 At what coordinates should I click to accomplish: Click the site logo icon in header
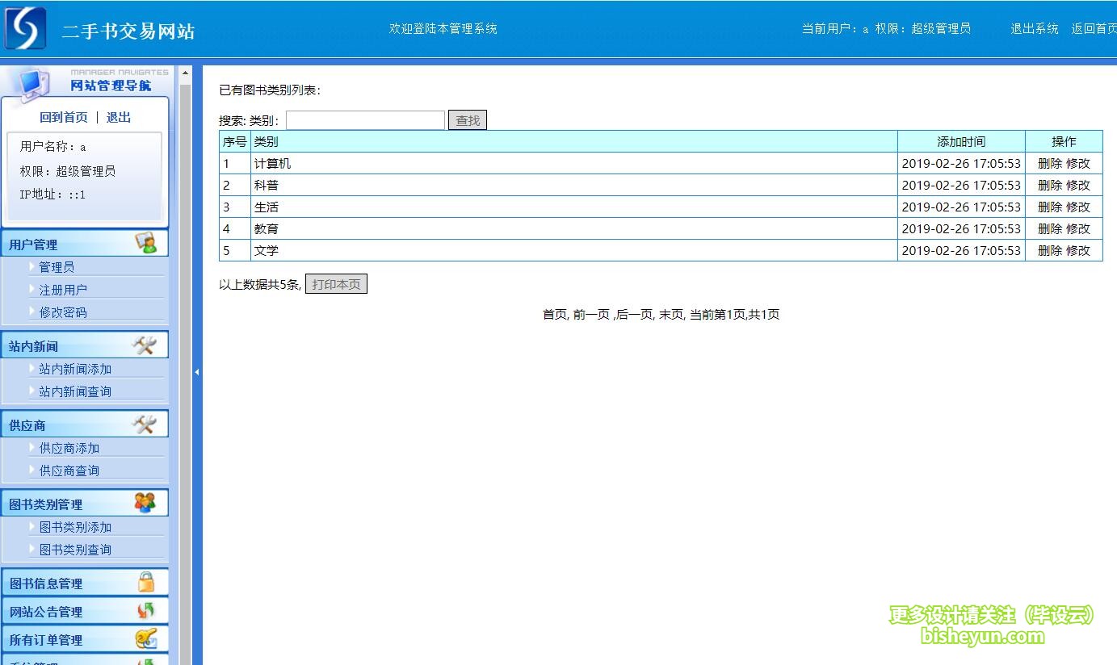[x=25, y=28]
